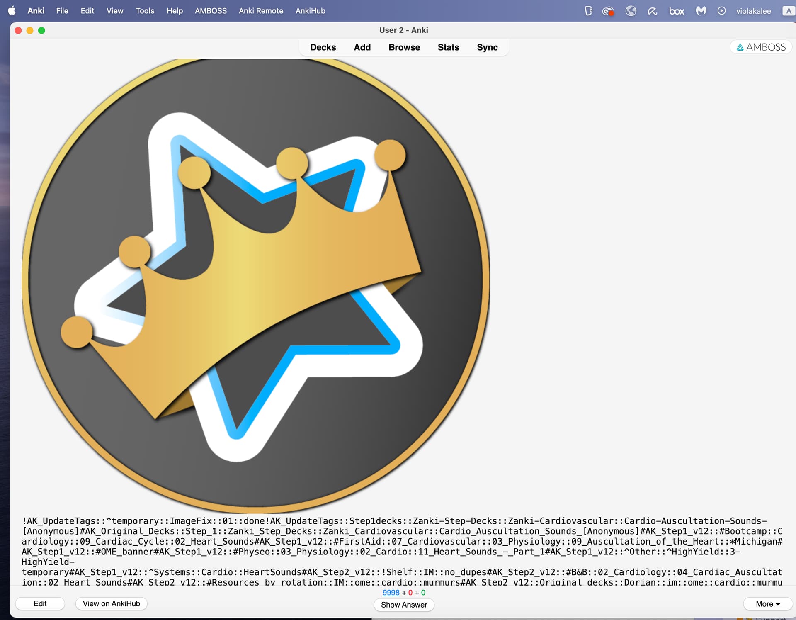Click the globe icon in menu bar
Image resolution: width=796 pixels, height=620 pixels.
click(631, 11)
